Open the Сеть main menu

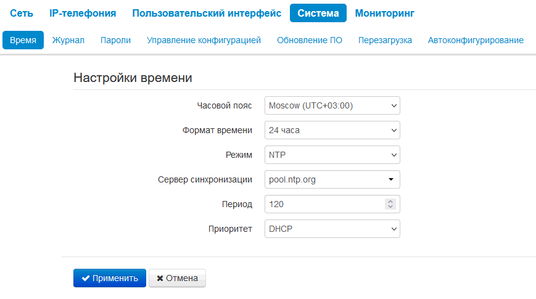coord(22,13)
